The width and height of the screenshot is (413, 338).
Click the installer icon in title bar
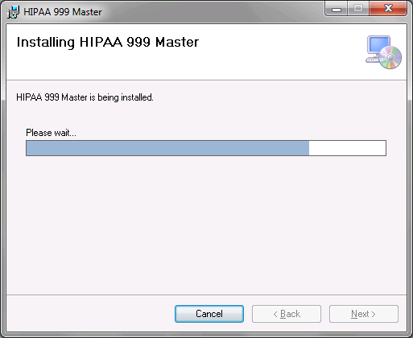pos(13,12)
